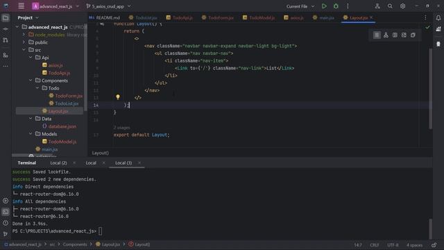Click the Components breadcrumb in status bar
Screen dimensions: 444x250
[x=75, y=244]
